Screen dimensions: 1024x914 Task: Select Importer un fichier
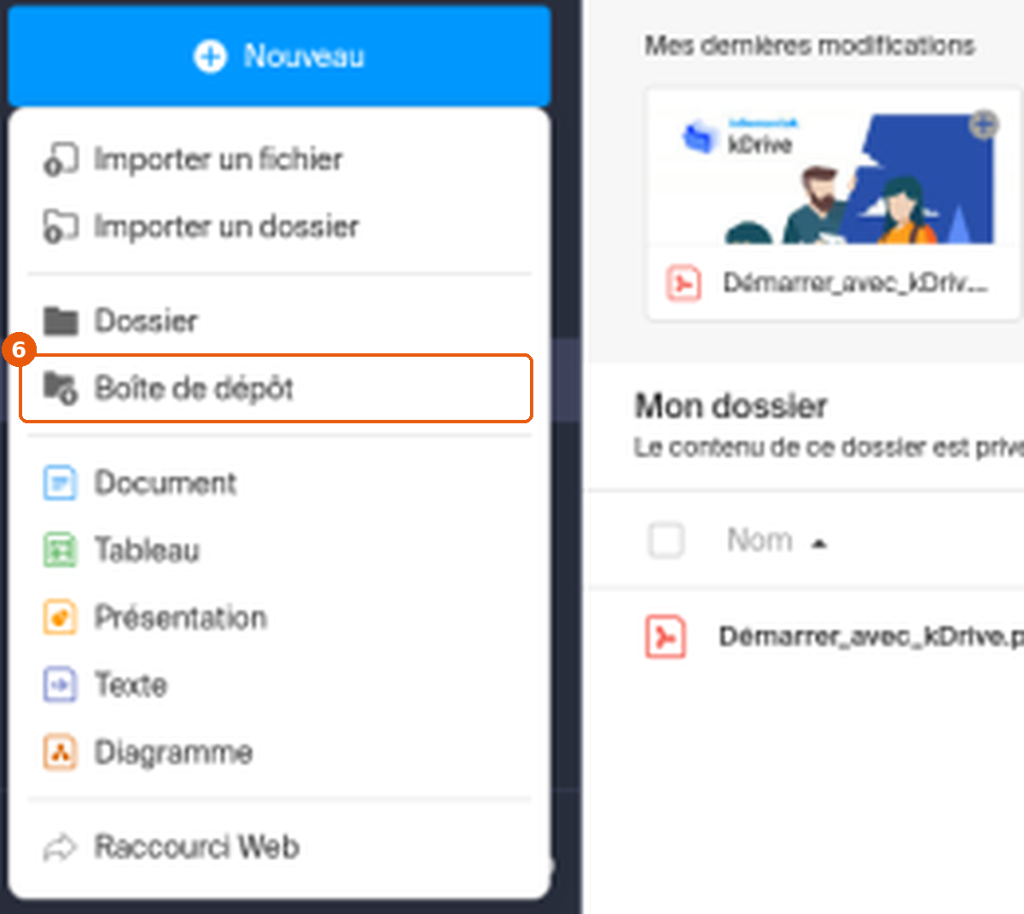point(279,159)
